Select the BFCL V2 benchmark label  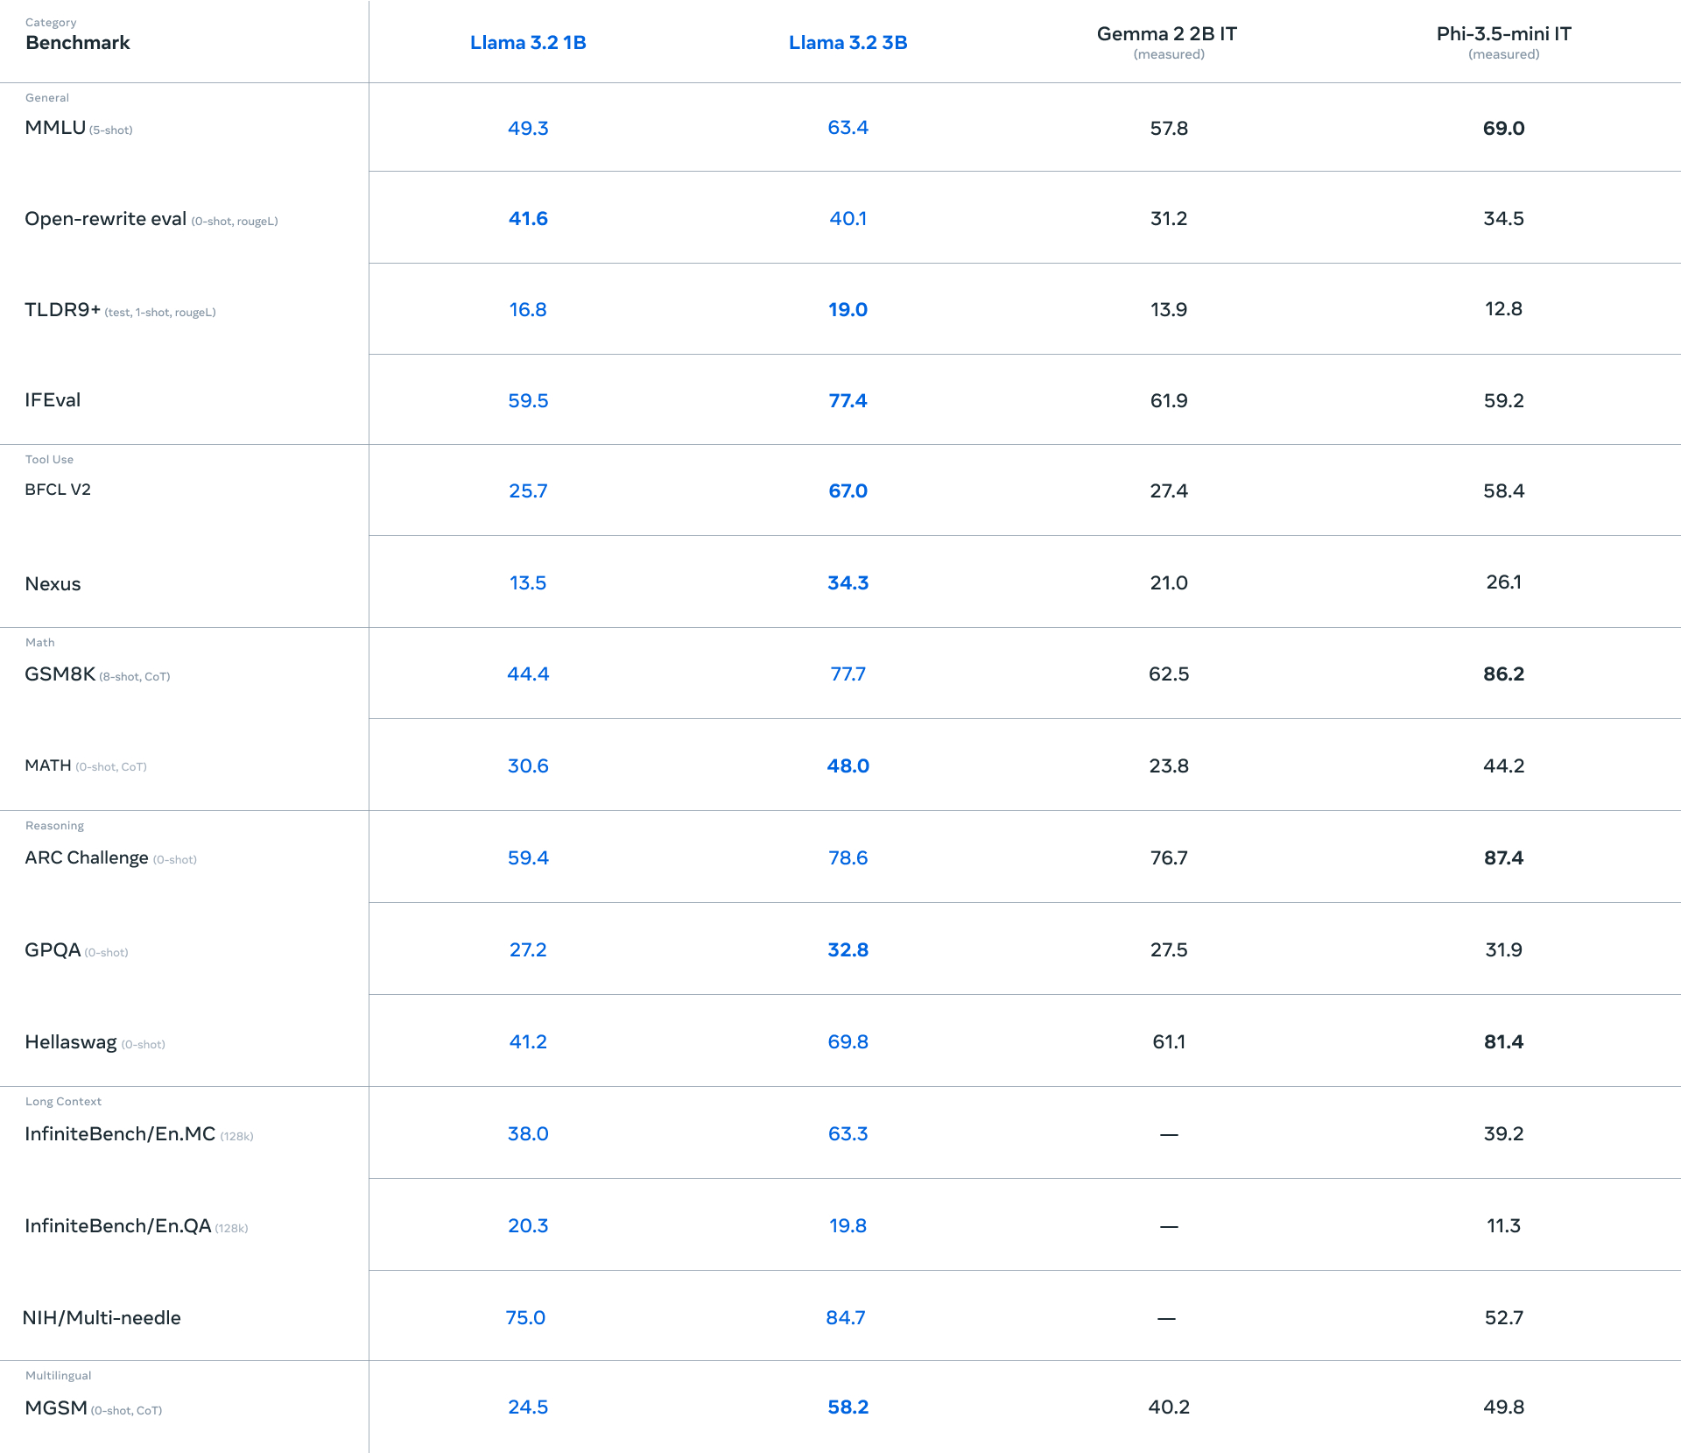pyautogui.click(x=58, y=490)
